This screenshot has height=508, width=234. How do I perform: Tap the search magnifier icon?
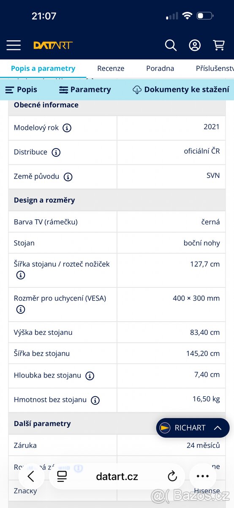tap(171, 45)
